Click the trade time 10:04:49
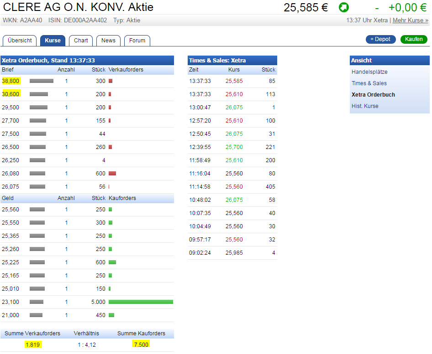The image size is (432, 354). click(200, 226)
